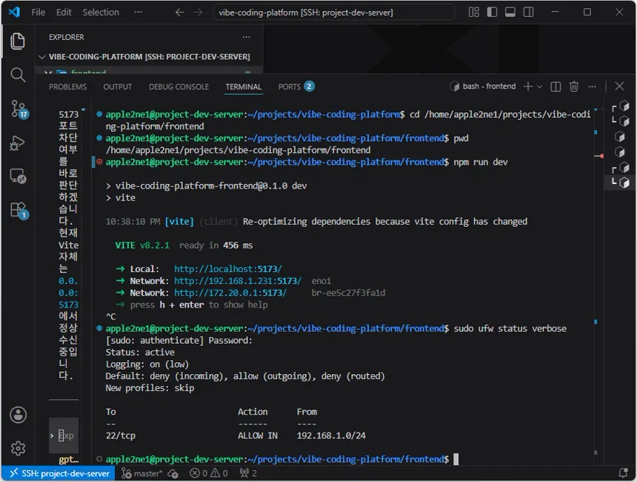This screenshot has height=482, width=637.
Task: Click the forwarded ports indicator showing 2
Action: click(248, 473)
